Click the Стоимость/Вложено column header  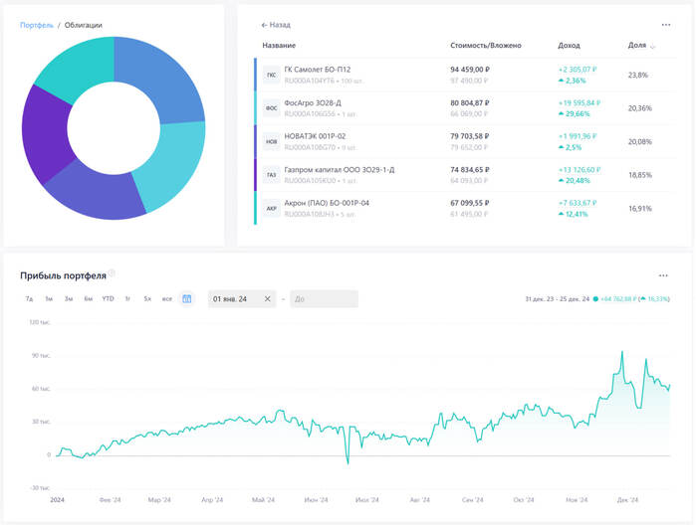[x=486, y=46]
